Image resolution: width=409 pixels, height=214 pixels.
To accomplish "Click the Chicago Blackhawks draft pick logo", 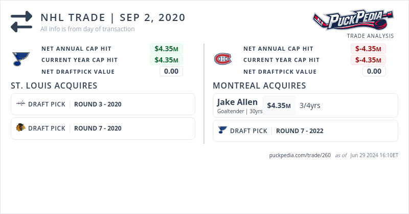I will point(20,128).
